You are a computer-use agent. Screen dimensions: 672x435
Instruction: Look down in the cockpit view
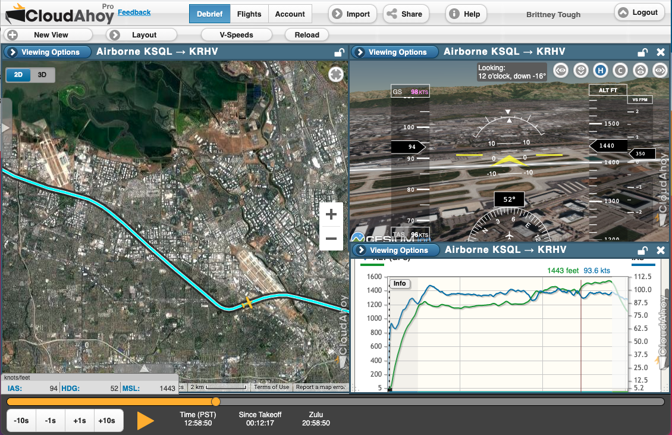pyautogui.click(x=580, y=70)
